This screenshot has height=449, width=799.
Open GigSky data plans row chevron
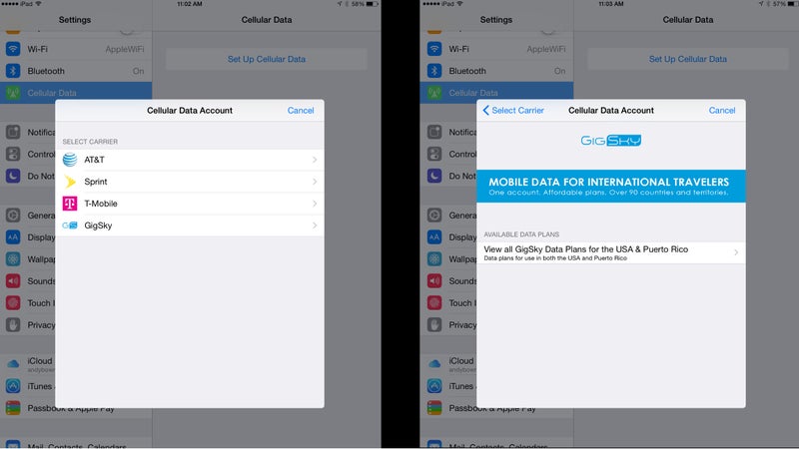coord(736,252)
